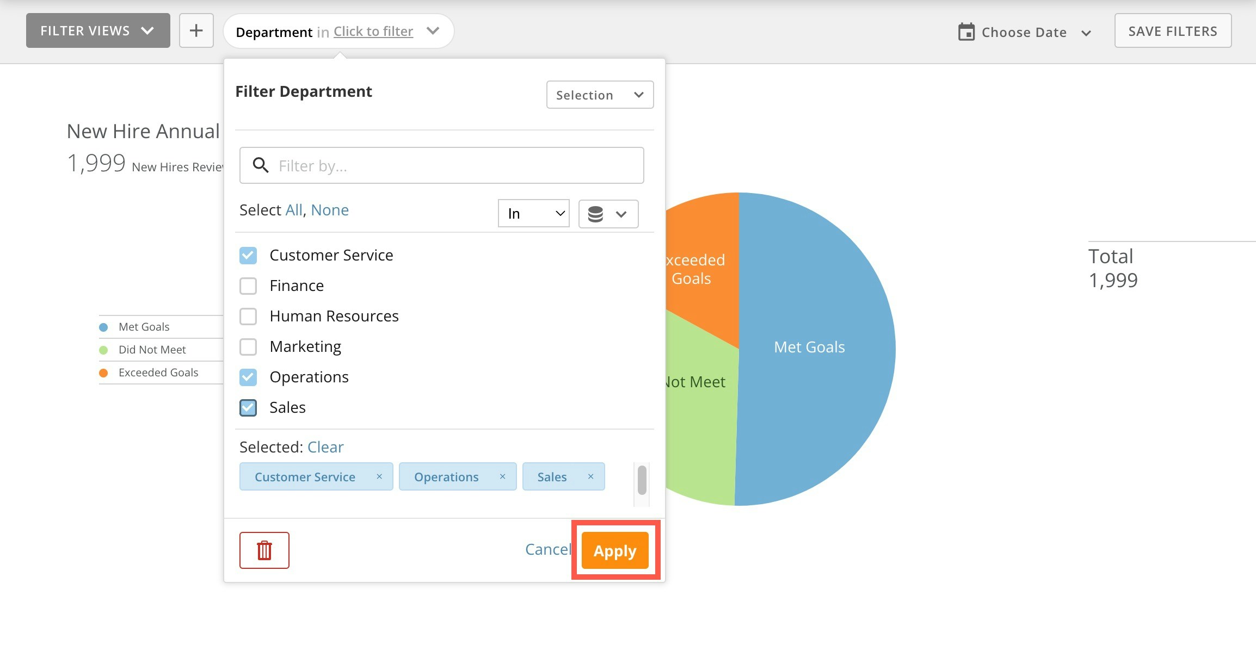Click the red trash delete filter icon
The image size is (1256, 645).
[264, 550]
